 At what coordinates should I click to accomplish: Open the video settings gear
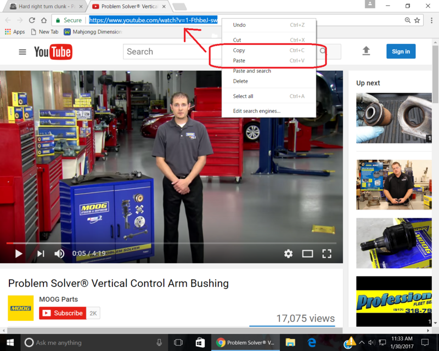[x=289, y=253]
